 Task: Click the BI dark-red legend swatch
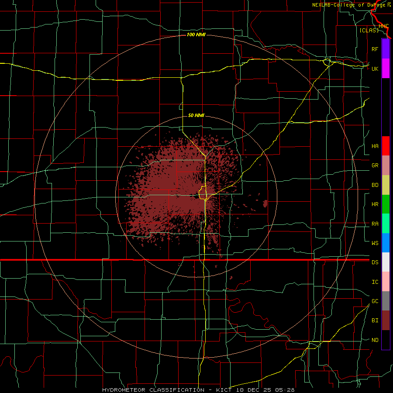point(386,321)
